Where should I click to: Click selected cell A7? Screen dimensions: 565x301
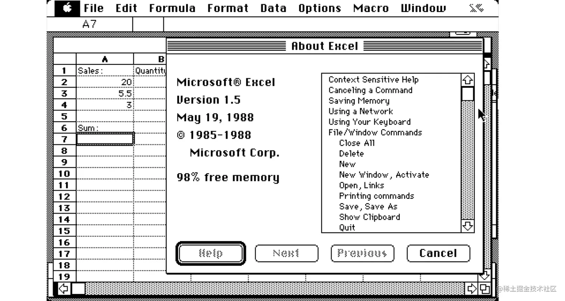105,139
